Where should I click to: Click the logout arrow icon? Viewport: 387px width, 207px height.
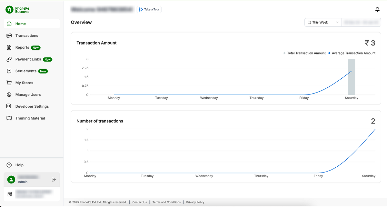[54, 179]
